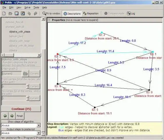Click the Redo arrow toolbar icon
Screen dimensions: 164x140
click(36, 13)
